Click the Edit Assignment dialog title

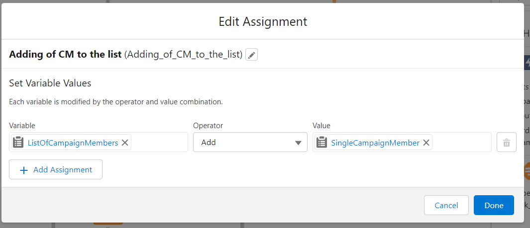(263, 22)
